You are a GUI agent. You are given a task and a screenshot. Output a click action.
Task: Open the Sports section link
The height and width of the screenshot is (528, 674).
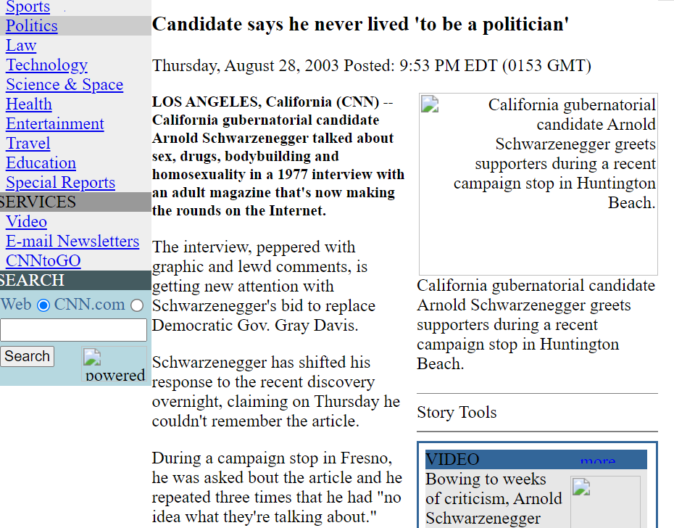(x=28, y=7)
